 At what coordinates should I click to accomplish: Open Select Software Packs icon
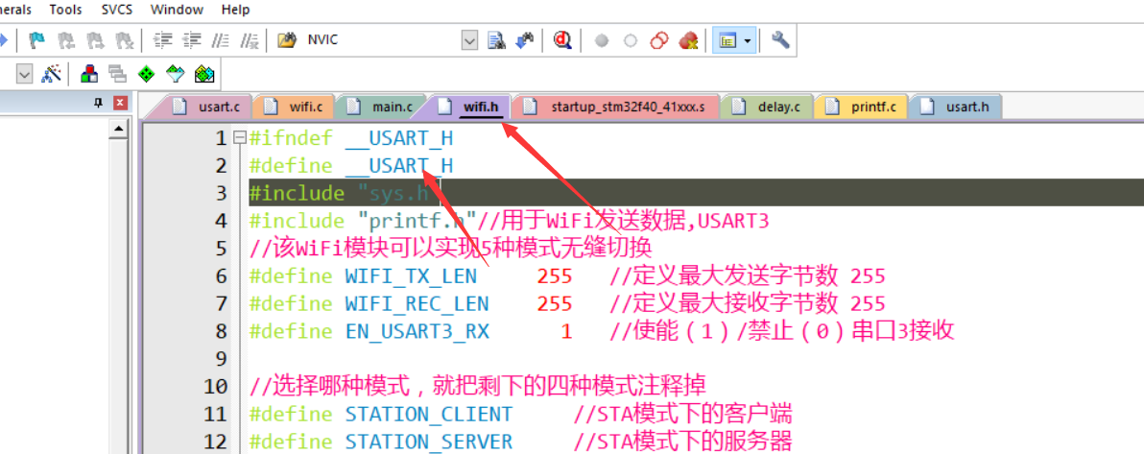[176, 73]
